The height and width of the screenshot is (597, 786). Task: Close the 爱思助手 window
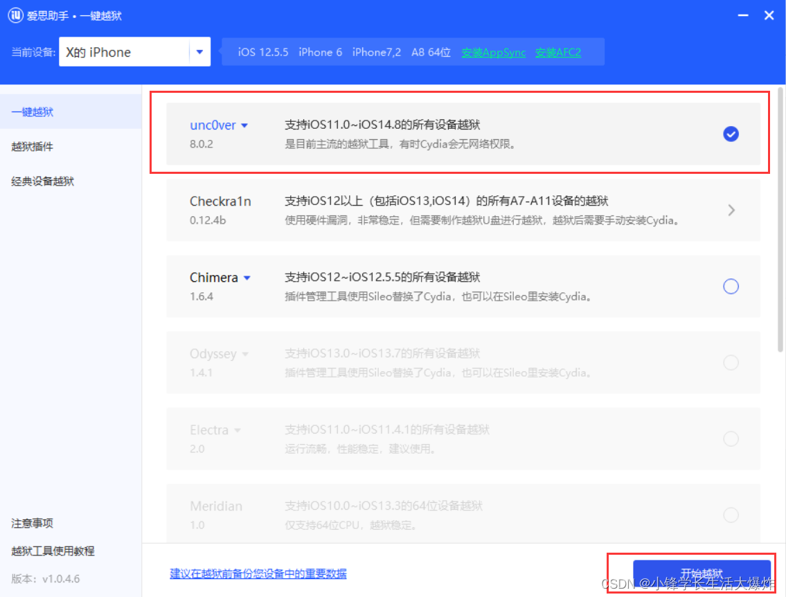coord(769,15)
